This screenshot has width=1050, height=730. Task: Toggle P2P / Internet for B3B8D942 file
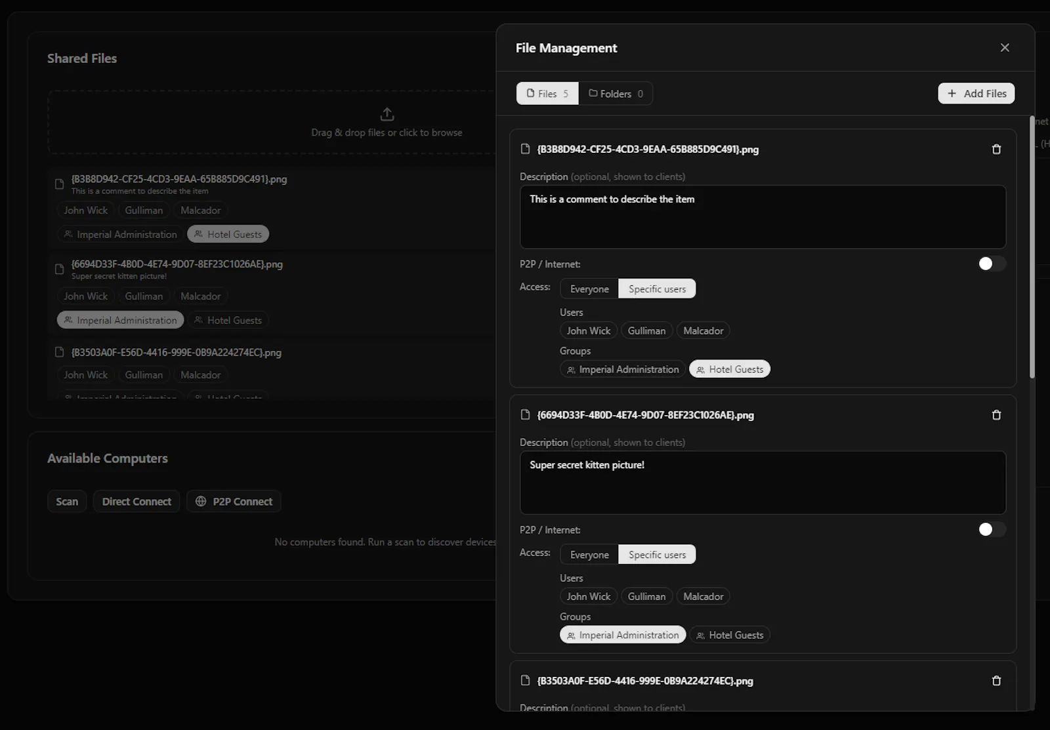[992, 264]
